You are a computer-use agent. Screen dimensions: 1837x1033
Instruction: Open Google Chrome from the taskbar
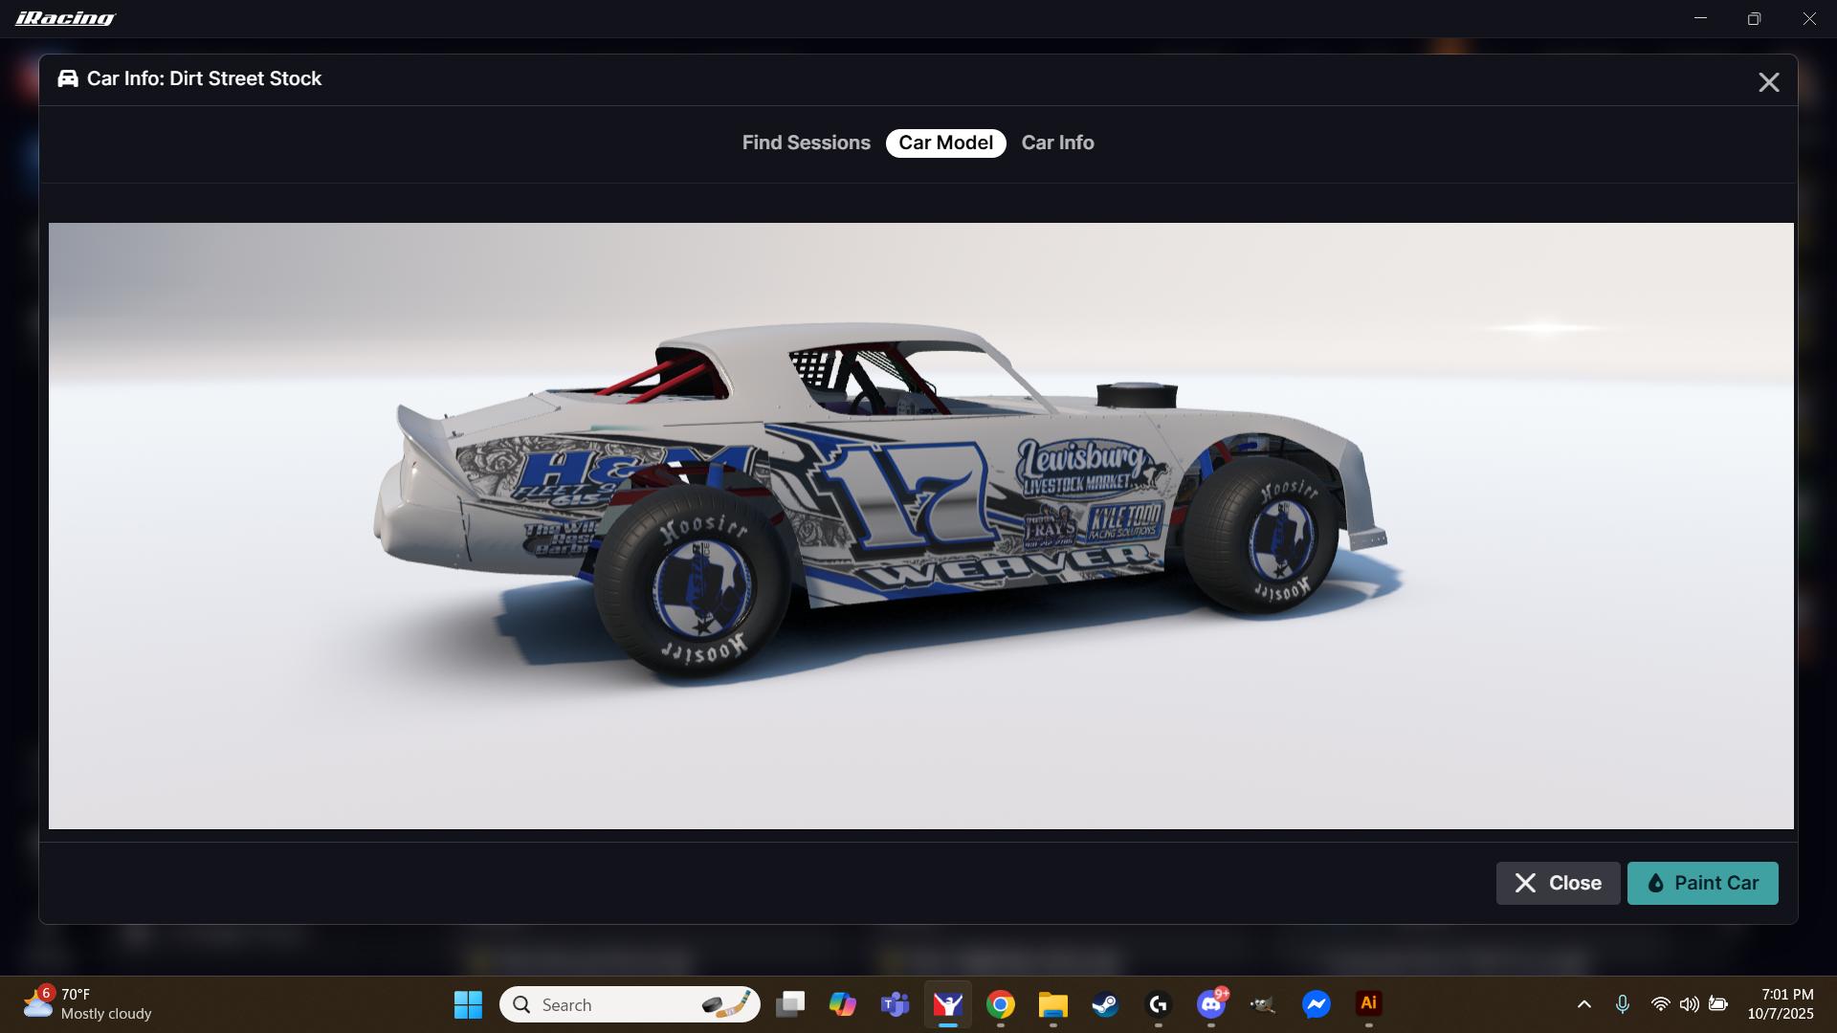pos(1001,1005)
